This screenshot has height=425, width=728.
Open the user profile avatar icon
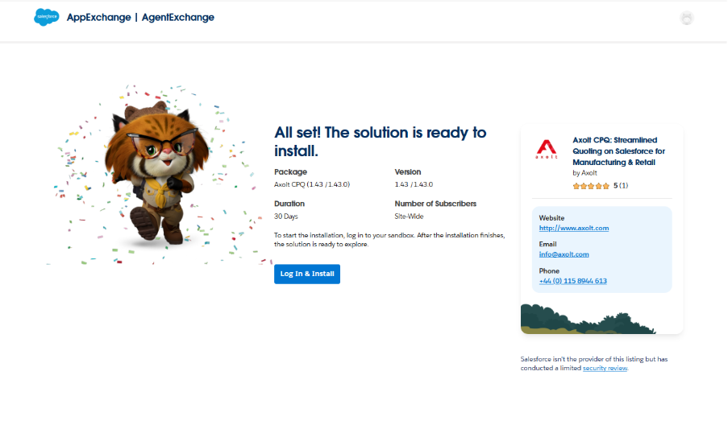(x=687, y=18)
